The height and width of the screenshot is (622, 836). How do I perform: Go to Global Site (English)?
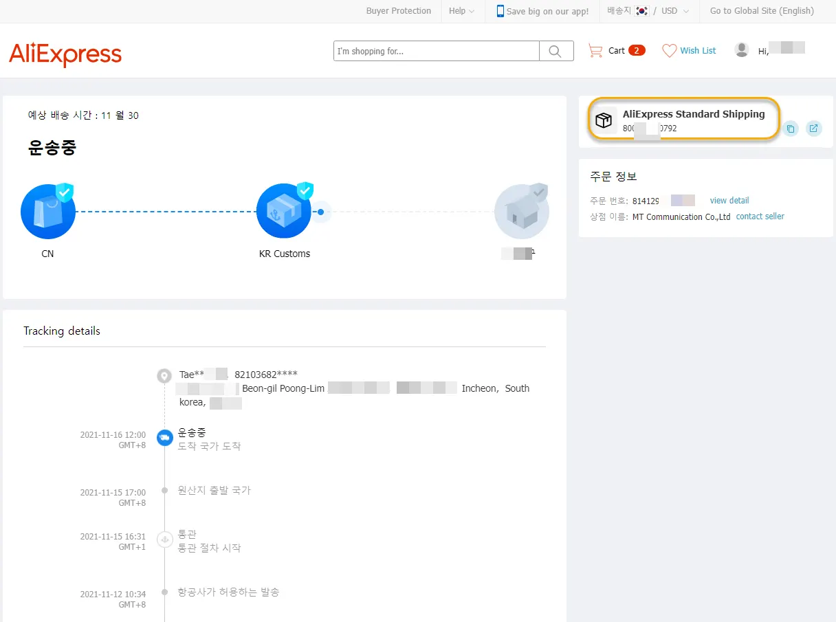[x=762, y=11]
